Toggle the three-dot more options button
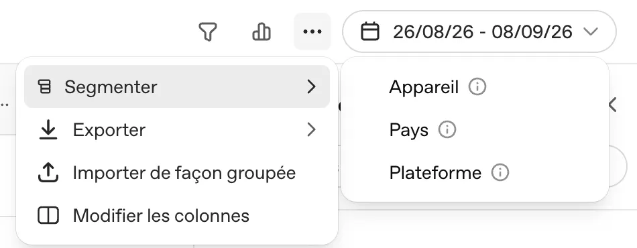The width and height of the screenshot is (637, 248). (312, 32)
